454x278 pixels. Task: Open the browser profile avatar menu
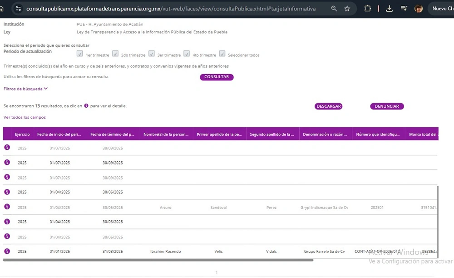click(419, 9)
